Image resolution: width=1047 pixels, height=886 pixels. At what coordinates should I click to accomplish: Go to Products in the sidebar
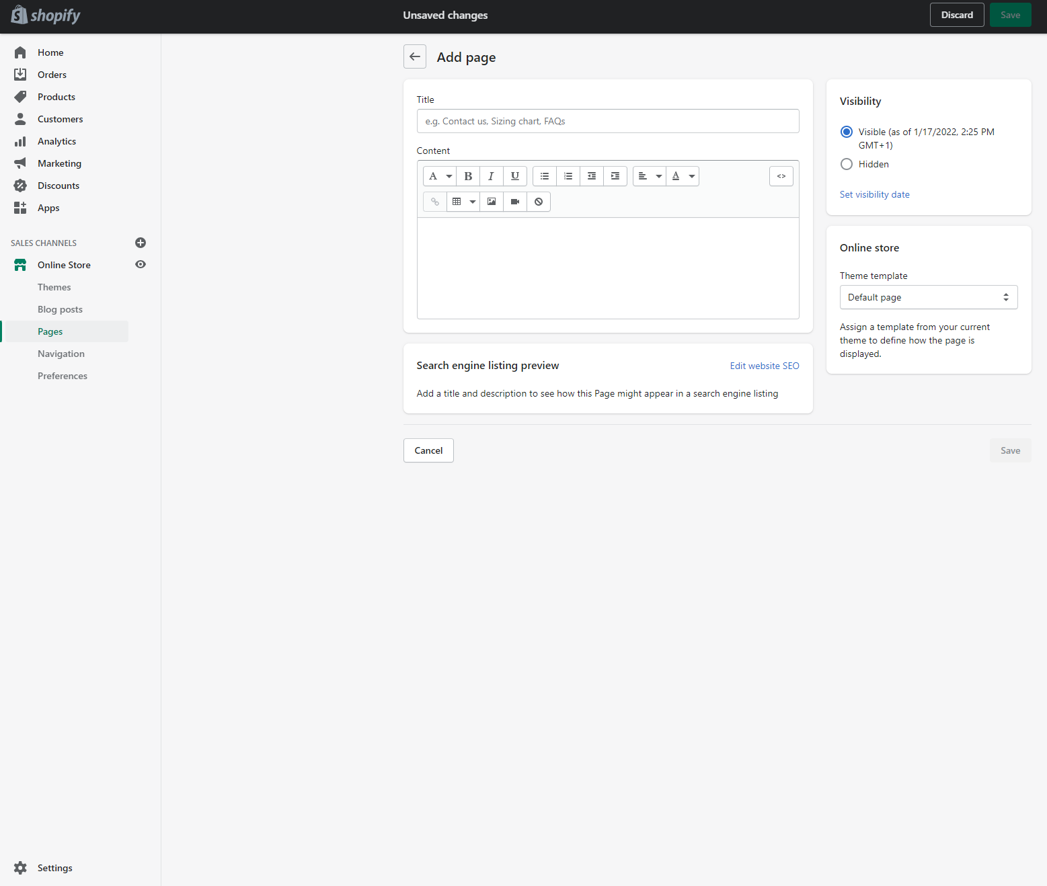56,97
